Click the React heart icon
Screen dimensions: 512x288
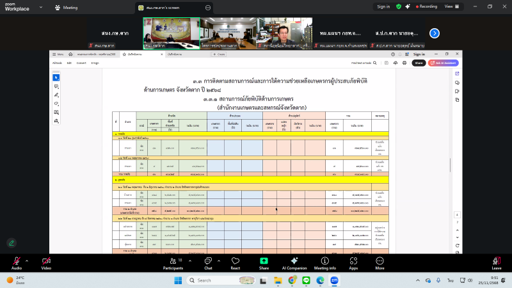click(235, 261)
